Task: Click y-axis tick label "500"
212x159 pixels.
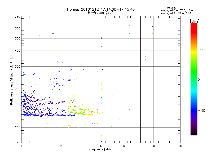Action: (17, 38)
